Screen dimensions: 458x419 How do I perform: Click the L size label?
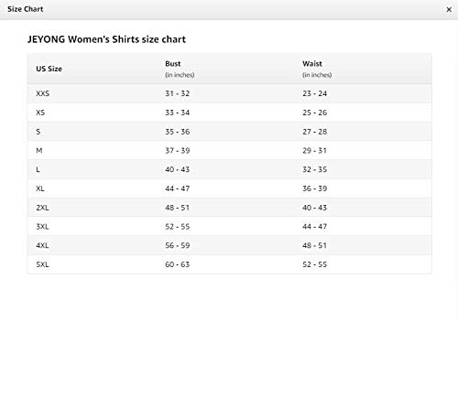pyautogui.click(x=38, y=169)
